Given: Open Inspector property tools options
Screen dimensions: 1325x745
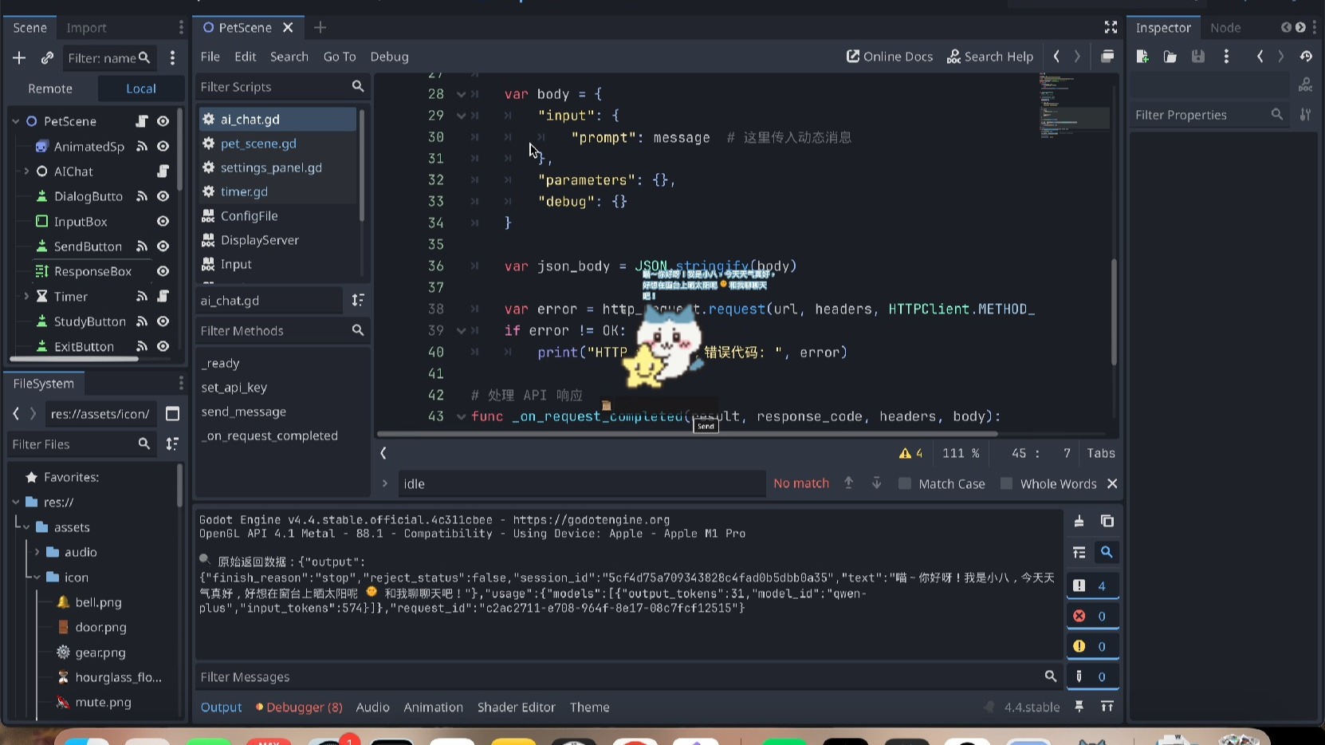Looking at the screenshot, I should (x=1305, y=115).
